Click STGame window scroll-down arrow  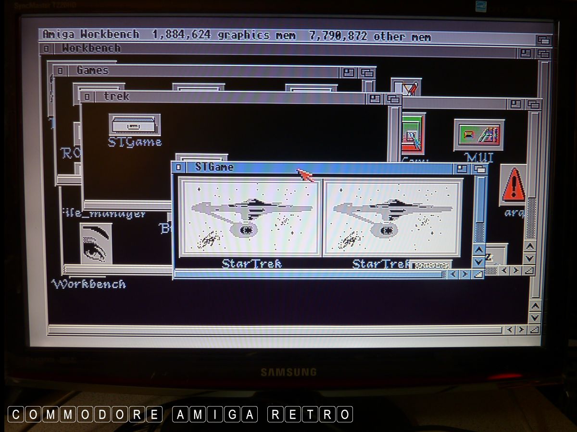(478, 262)
